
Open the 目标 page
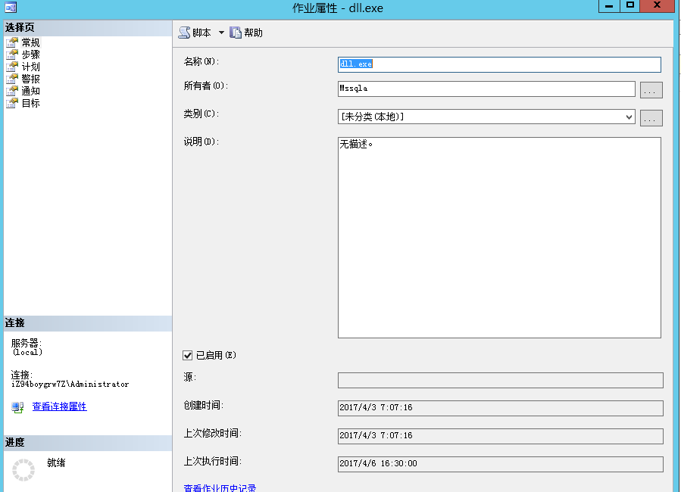[x=31, y=103]
